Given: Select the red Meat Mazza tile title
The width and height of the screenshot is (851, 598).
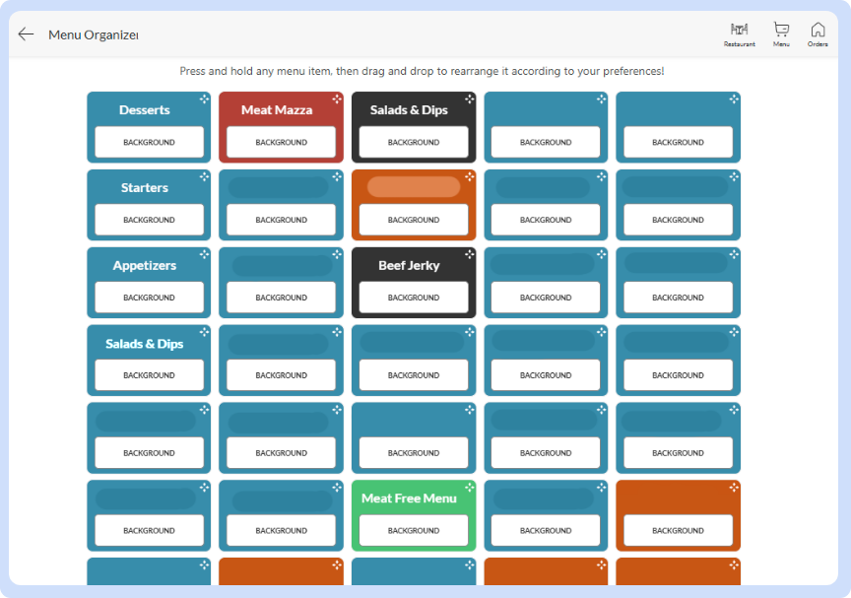Looking at the screenshot, I should [x=277, y=110].
